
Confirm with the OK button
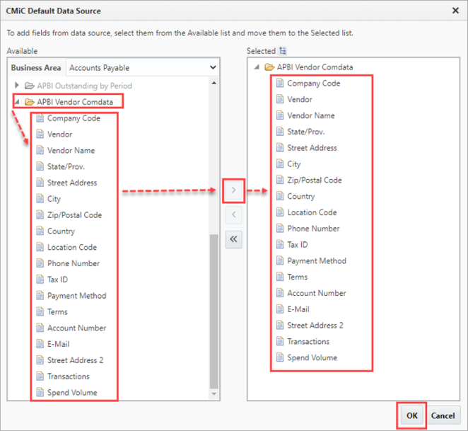pyautogui.click(x=412, y=415)
